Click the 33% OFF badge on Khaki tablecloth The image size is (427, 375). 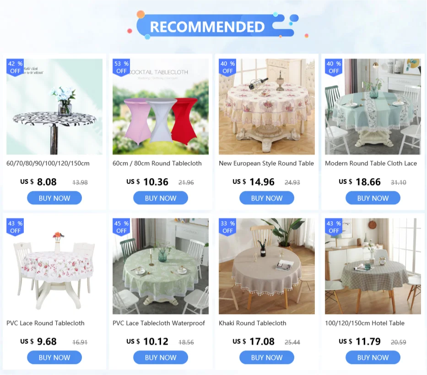pos(227,227)
